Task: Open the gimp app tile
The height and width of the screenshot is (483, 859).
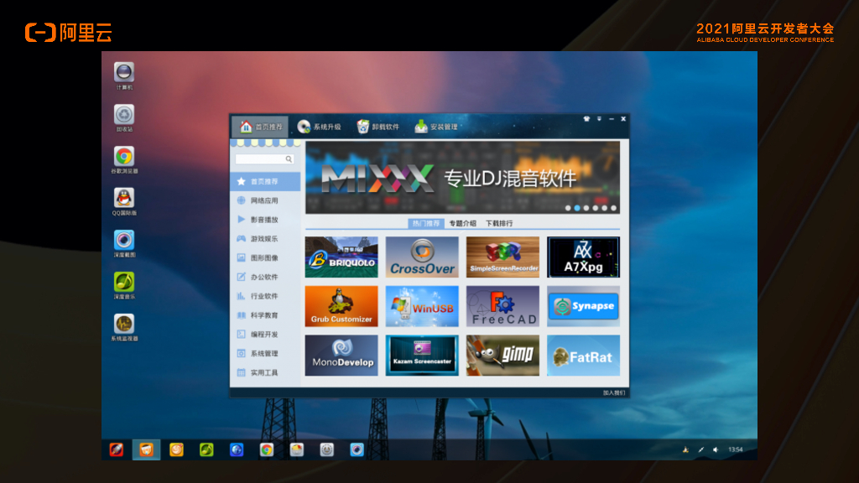Action: click(502, 356)
